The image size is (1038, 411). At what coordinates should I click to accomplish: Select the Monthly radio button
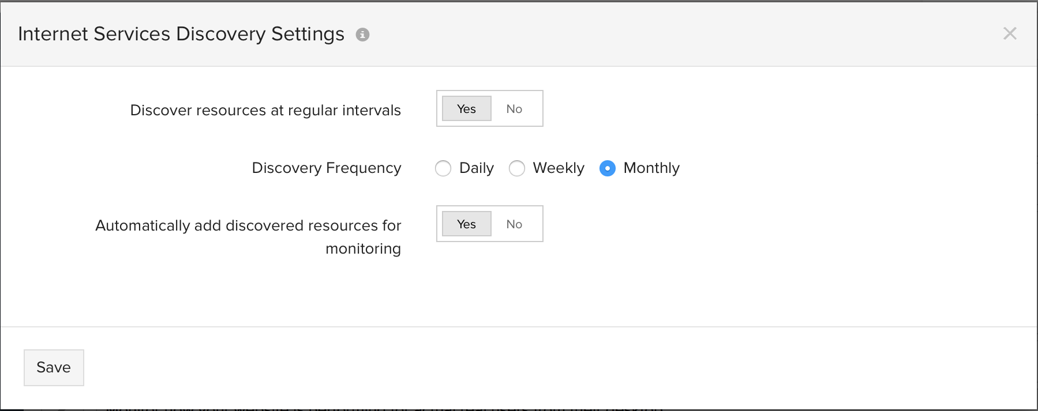608,168
